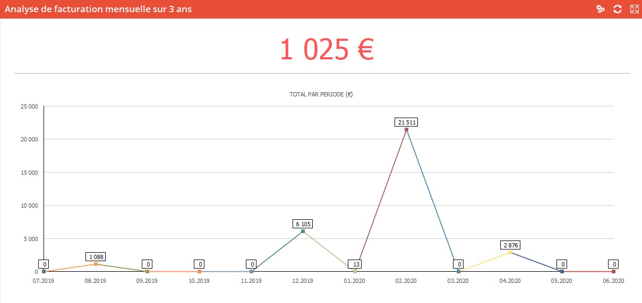This screenshot has width=642, height=303.
Task: Click the 13 value label at 01.2020
Action: point(355,264)
